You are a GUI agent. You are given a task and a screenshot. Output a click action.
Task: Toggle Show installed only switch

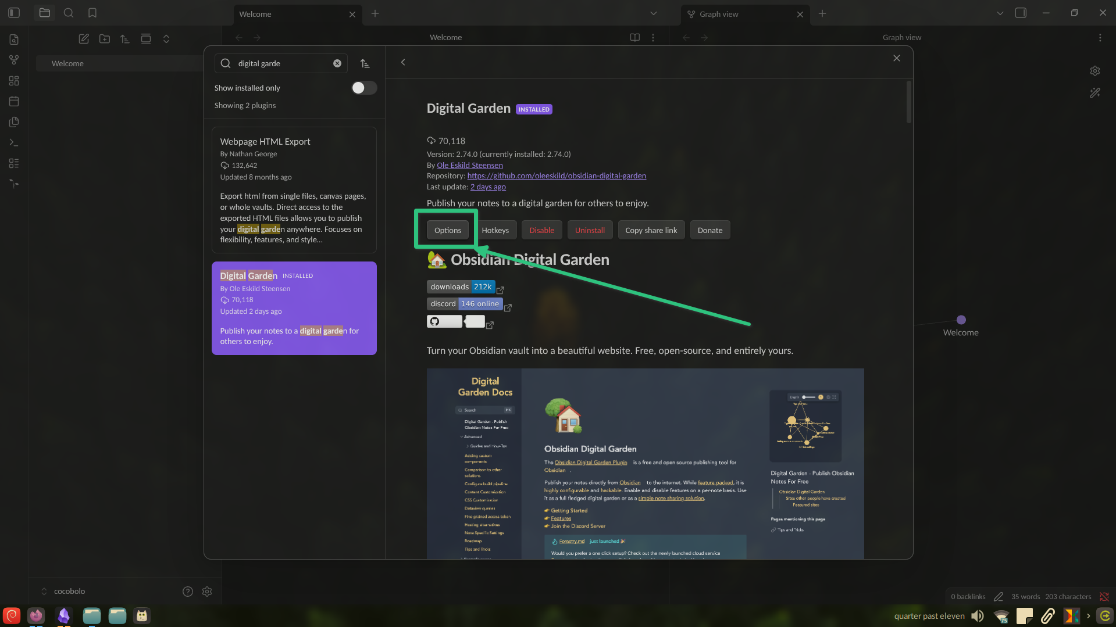[x=365, y=88]
